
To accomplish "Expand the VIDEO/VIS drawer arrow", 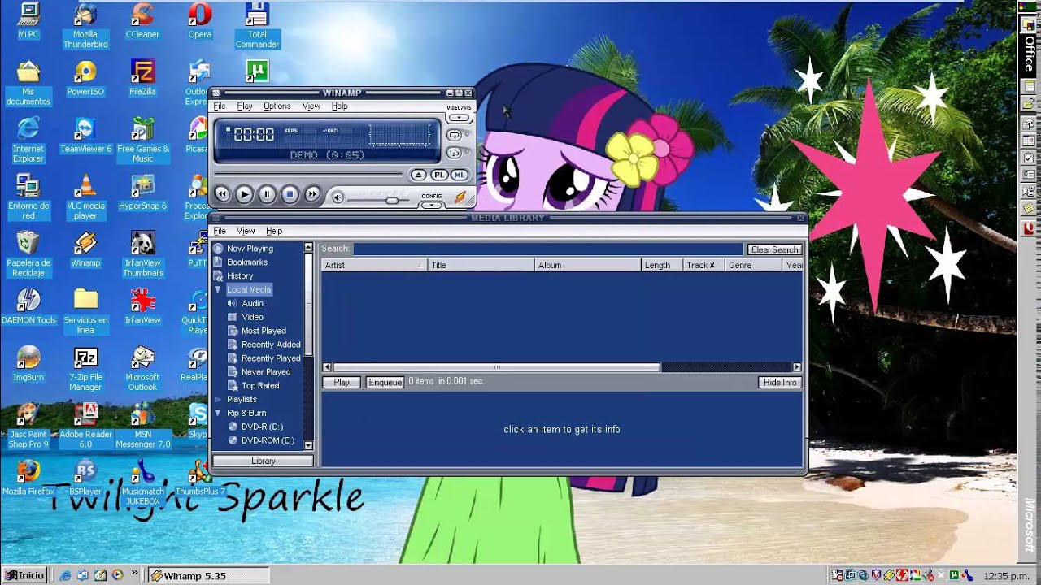I will tap(460, 118).
